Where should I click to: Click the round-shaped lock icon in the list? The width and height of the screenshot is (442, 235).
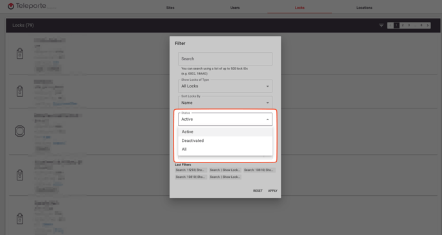tap(20, 131)
